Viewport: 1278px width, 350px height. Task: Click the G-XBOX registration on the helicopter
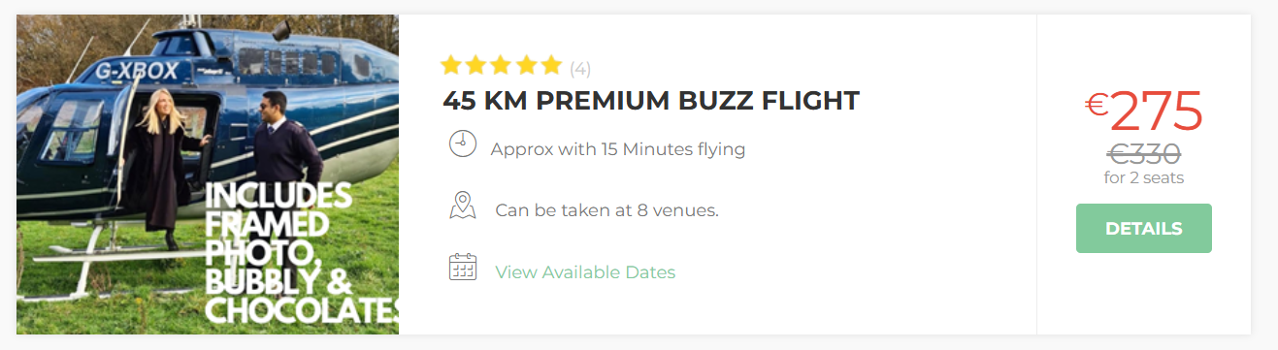[x=137, y=71]
